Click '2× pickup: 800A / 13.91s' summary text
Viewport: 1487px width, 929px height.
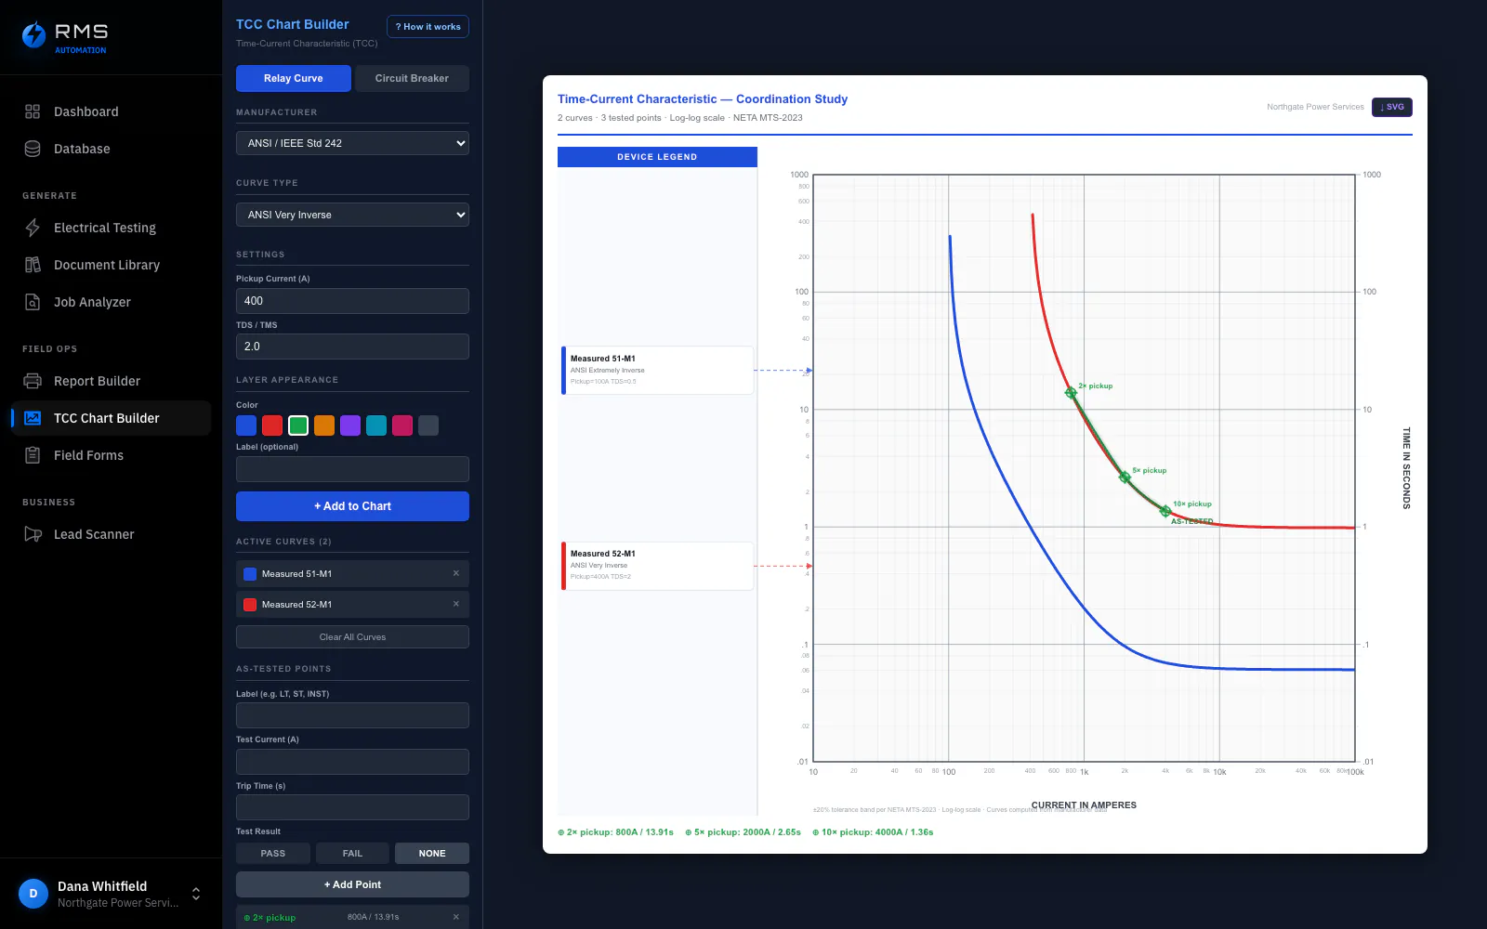(x=615, y=832)
